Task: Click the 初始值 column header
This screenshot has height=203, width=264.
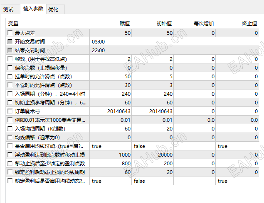Action: pos(153,24)
